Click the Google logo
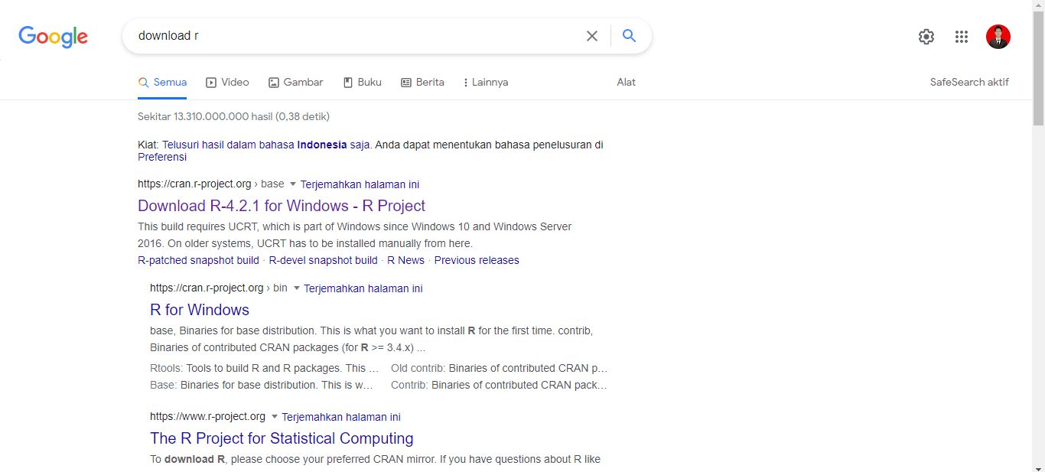 click(x=53, y=36)
